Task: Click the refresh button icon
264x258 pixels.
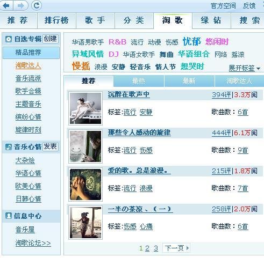Action: 37,6
